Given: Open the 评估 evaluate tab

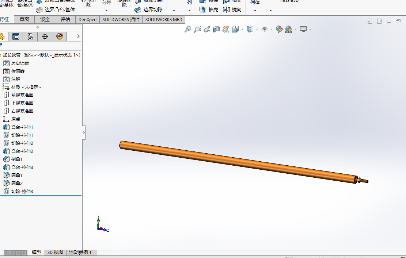Looking at the screenshot, I should point(65,19).
